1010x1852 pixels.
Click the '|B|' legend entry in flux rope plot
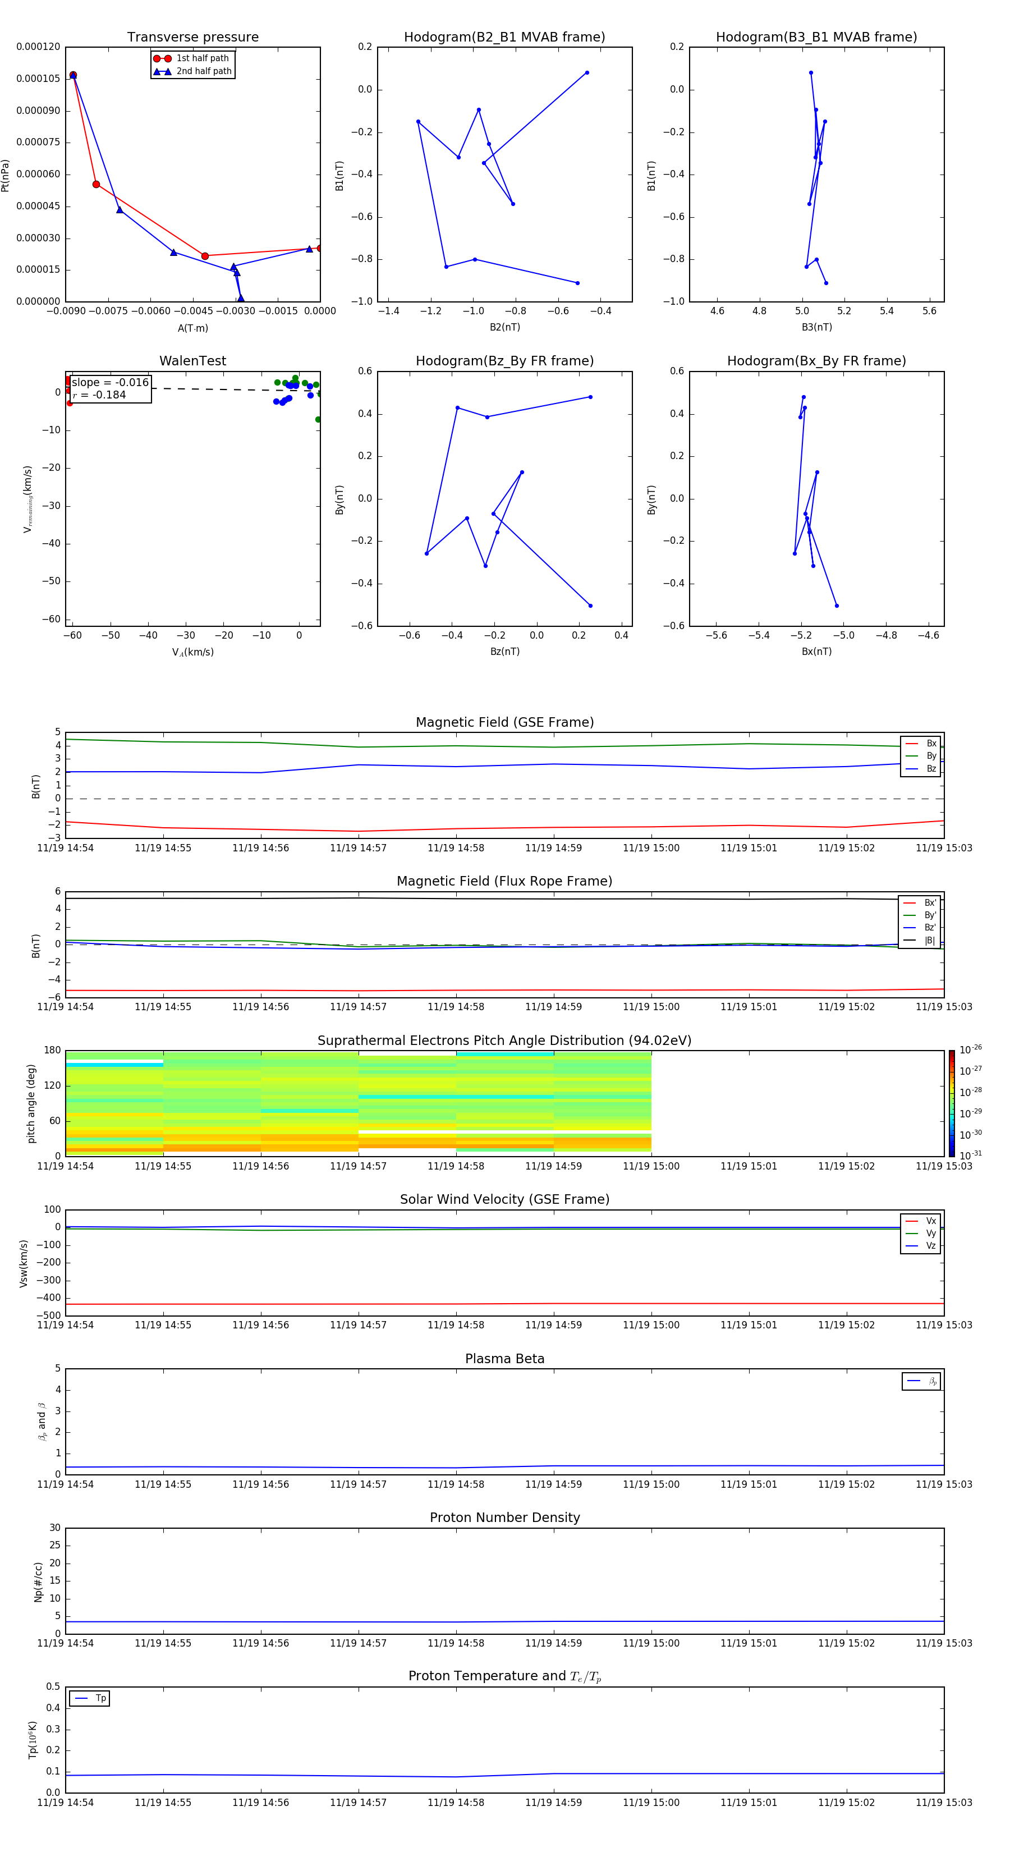coord(920,941)
